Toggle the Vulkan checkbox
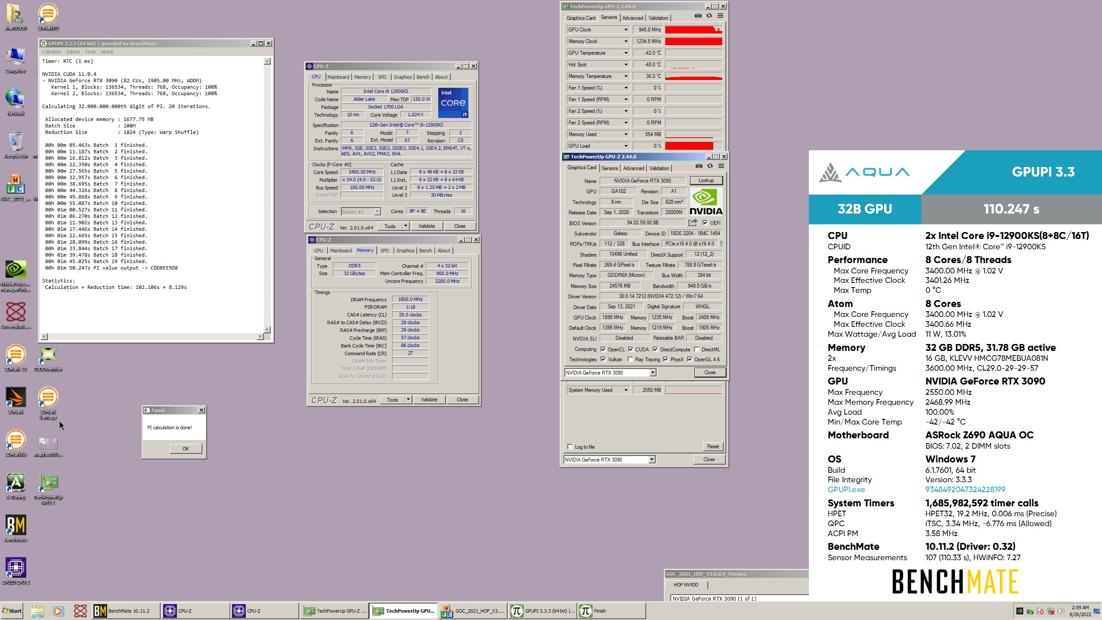Image resolution: width=1102 pixels, height=620 pixels. coord(603,360)
